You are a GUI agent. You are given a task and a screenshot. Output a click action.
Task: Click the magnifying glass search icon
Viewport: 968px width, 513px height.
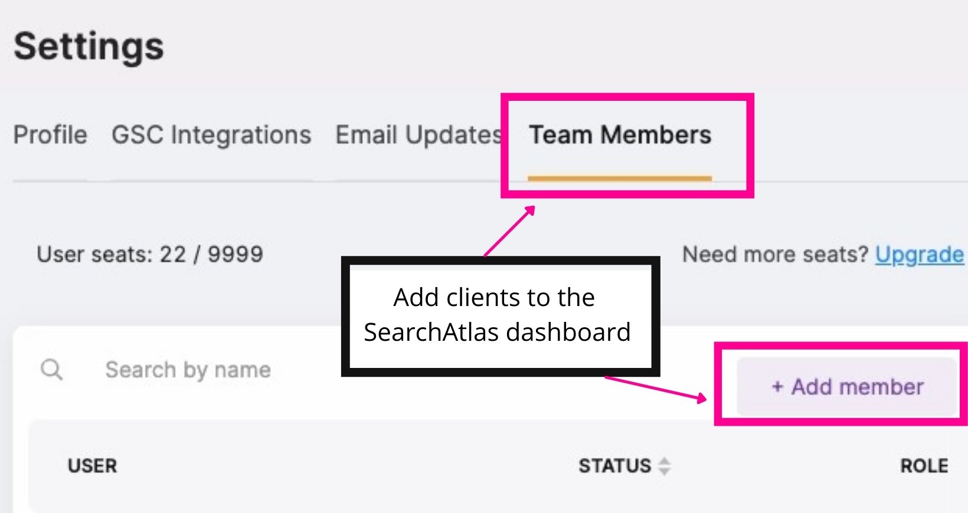[52, 370]
